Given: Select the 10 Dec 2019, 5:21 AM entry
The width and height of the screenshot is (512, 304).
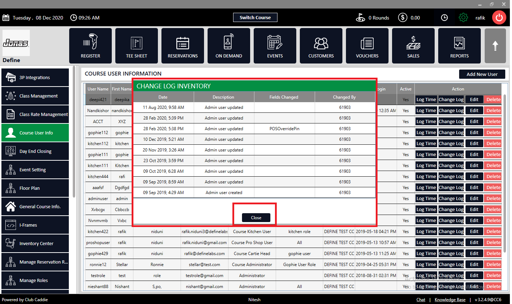Looking at the screenshot, I should [254, 139].
